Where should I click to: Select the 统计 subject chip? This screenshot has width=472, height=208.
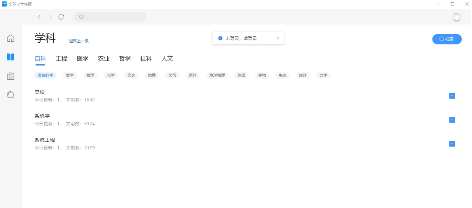303,75
